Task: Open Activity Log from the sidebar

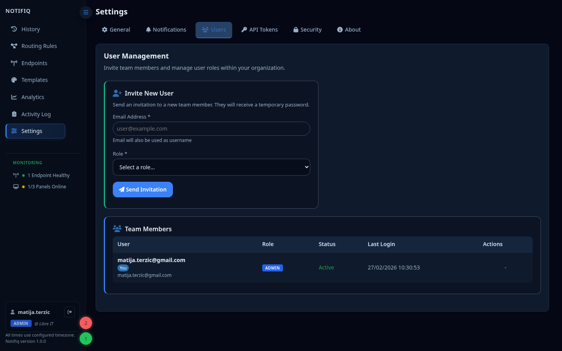Action: pyautogui.click(x=35, y=114)
